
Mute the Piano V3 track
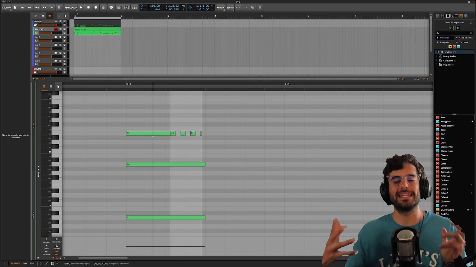pyautogui.click(x=64, y=29)
